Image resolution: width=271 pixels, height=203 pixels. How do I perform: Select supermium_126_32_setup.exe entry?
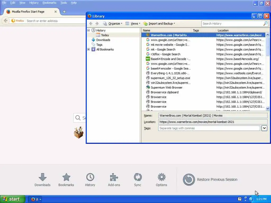pos(203,78)
